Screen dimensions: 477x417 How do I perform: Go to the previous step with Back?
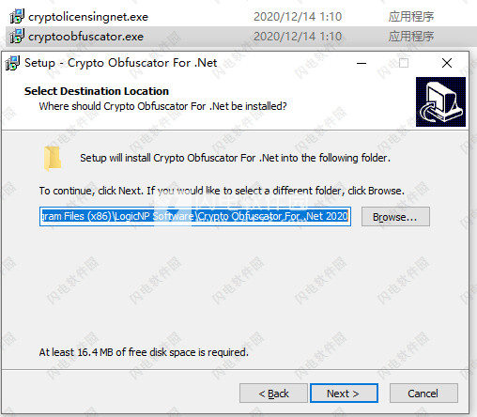tap(273, 394)
